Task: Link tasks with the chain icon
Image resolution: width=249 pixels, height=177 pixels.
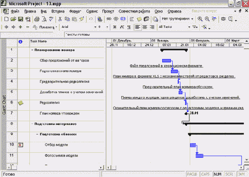Action: [x=109, y=19]
